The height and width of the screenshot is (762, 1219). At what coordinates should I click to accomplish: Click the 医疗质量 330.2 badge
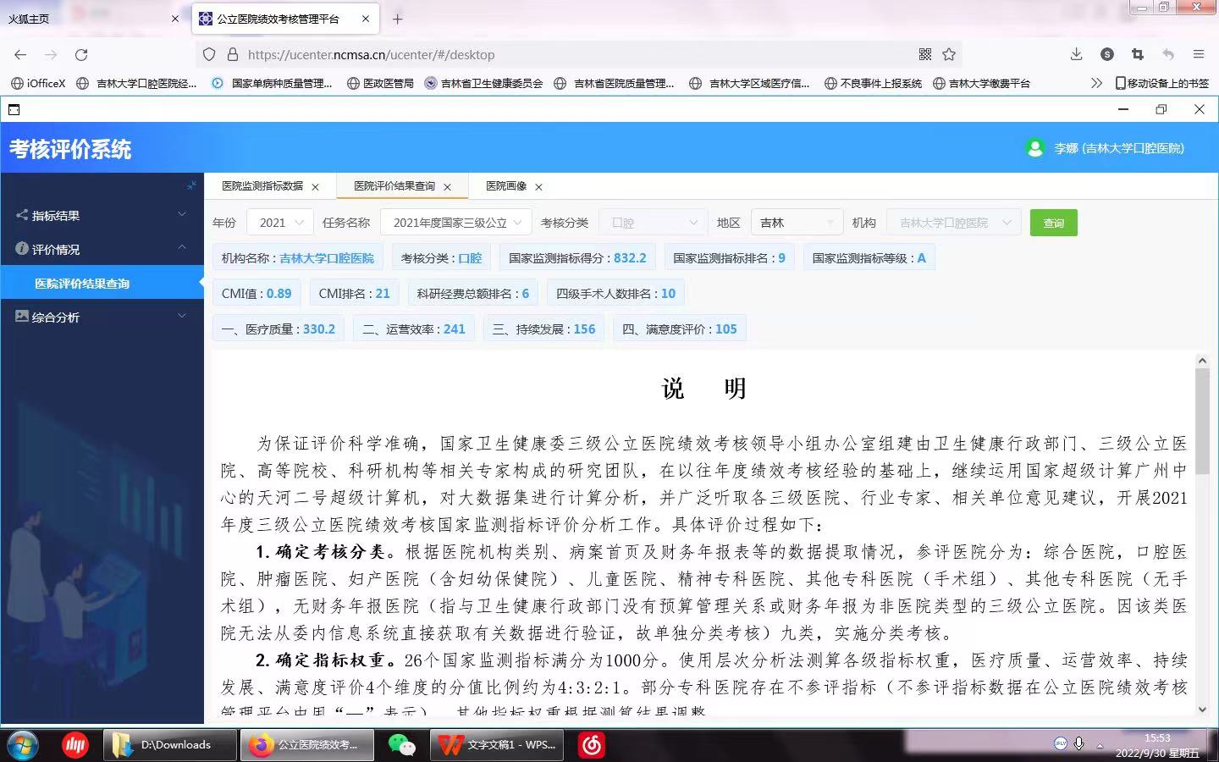[279, 329]
